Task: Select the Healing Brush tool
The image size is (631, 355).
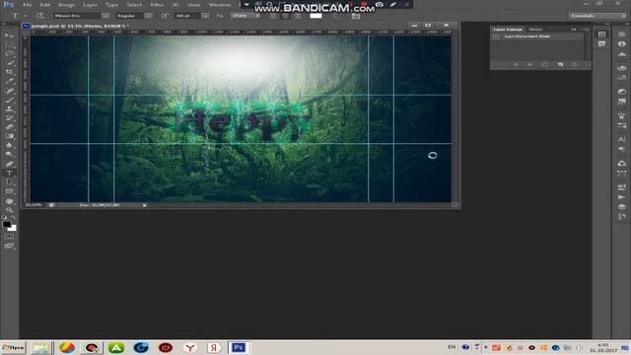Action: (x=9, y=91)
